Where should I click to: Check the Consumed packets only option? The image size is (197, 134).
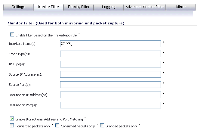point(57,126)
